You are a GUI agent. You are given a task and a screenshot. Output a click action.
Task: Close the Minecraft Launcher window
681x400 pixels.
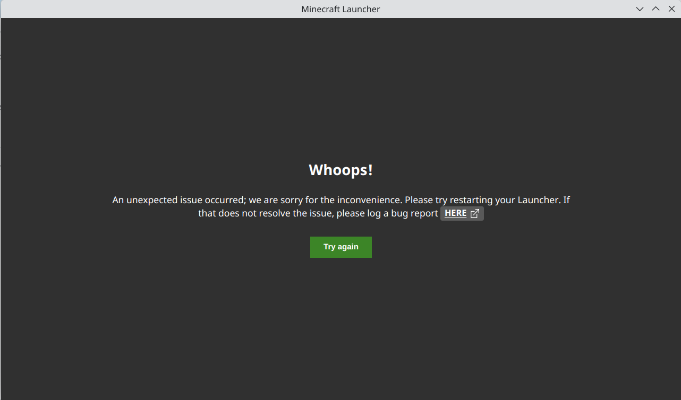coord(671,9)
